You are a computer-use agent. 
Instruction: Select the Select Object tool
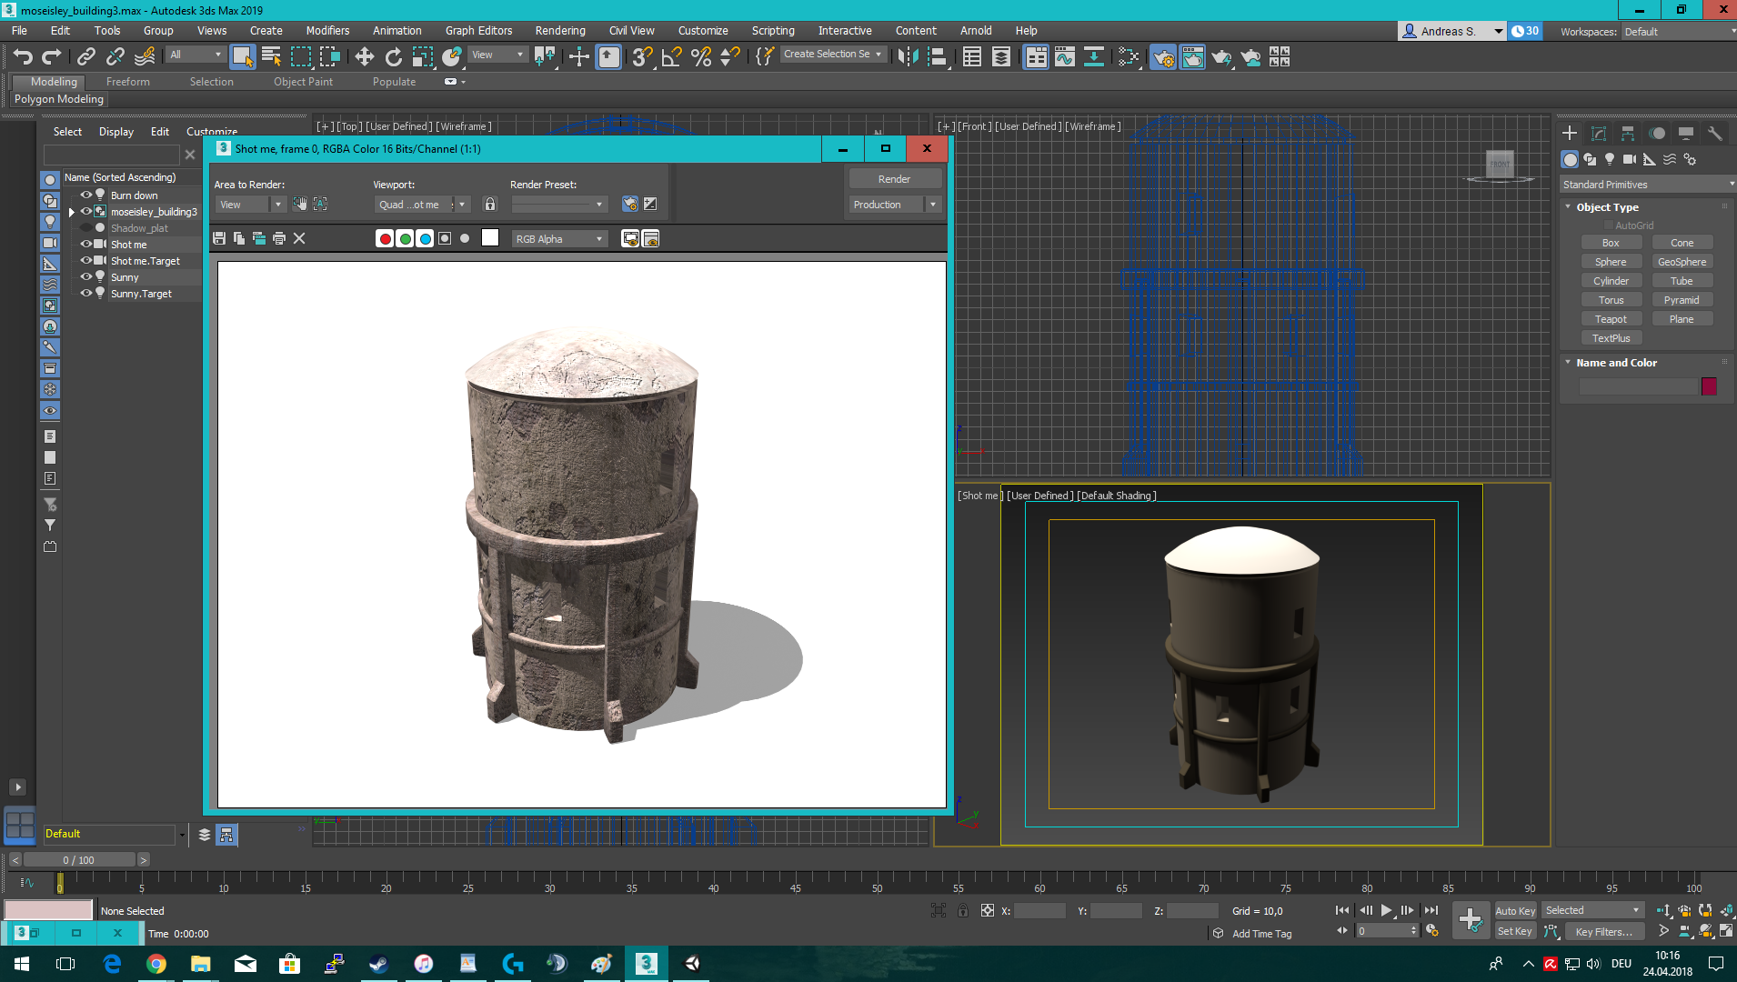point(242,56)
